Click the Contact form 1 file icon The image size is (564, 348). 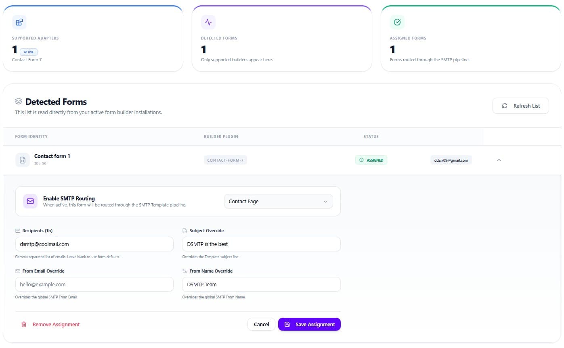pyautogui.click(x=23, y=160)
